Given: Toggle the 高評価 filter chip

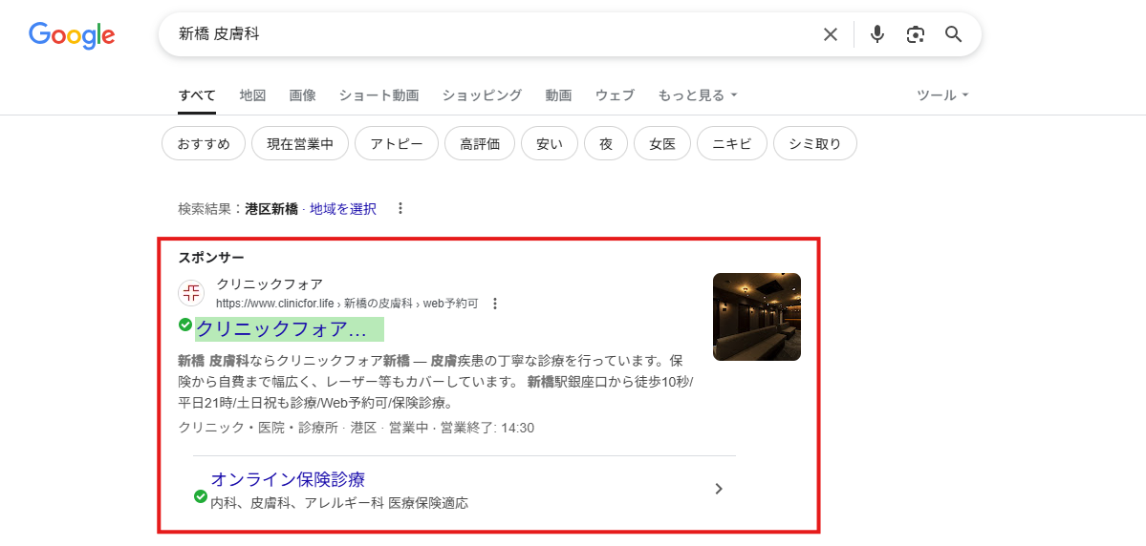Looking at the screenshot, I should 480,144.
